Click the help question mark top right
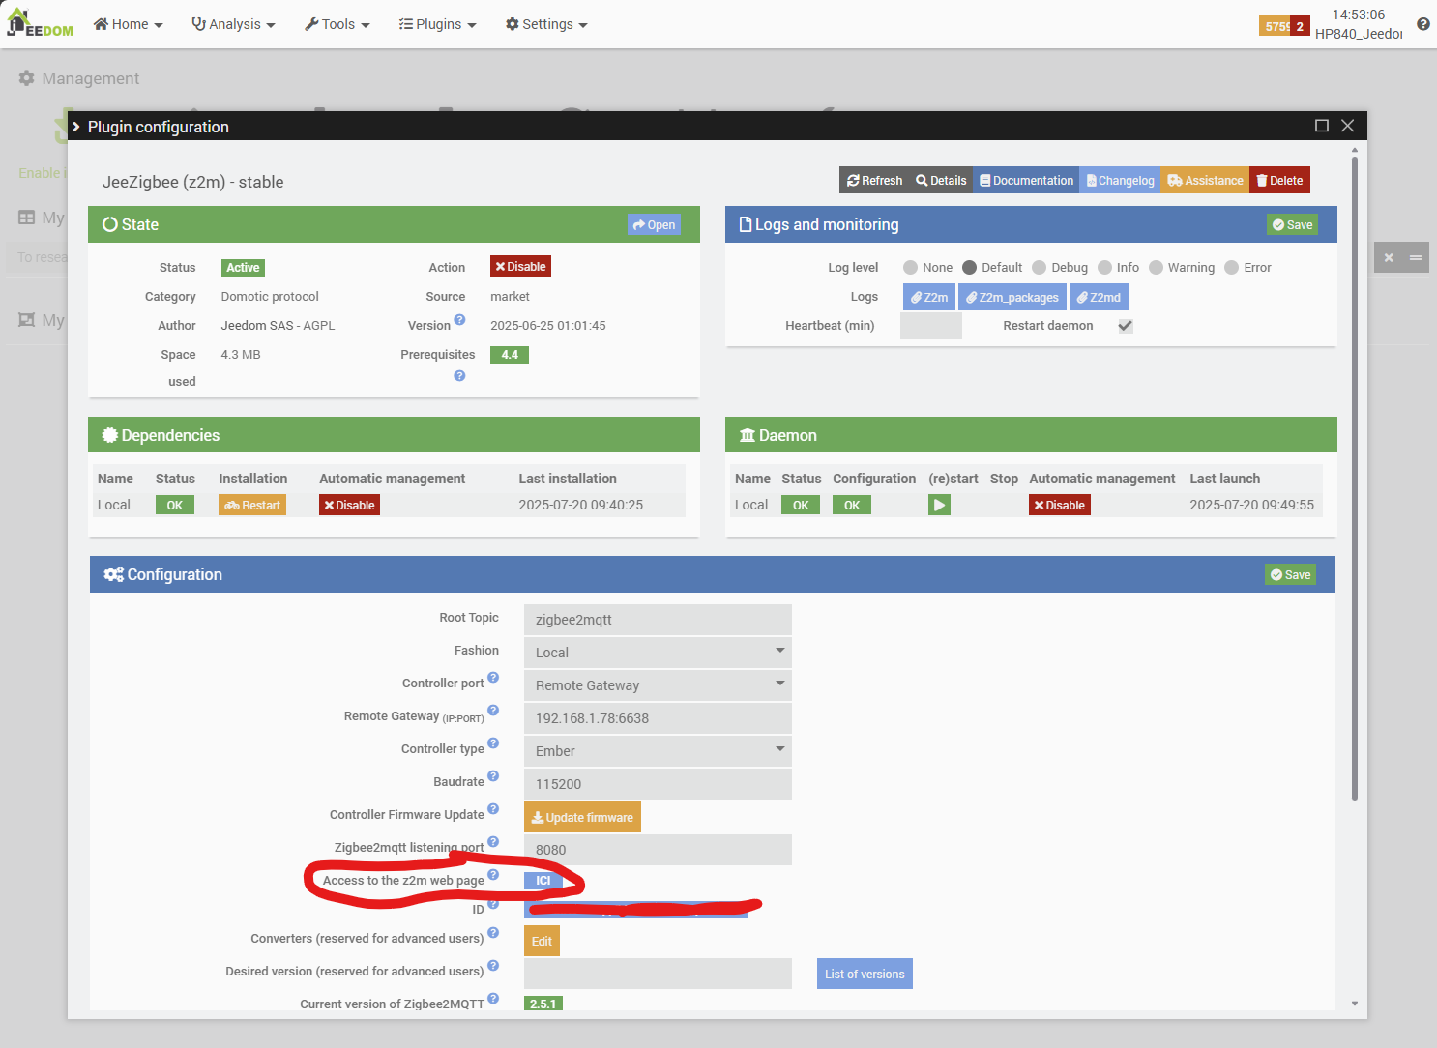 [1422, 24]
